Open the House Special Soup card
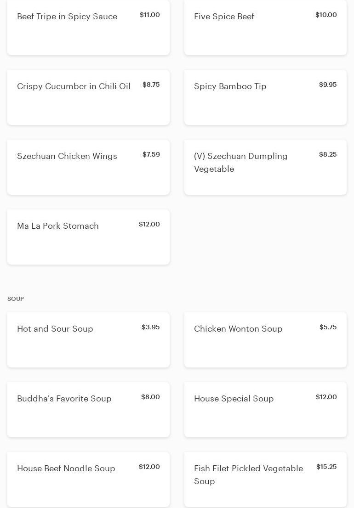This screenshot has height=508, width=354. click(x=265, y=410)
